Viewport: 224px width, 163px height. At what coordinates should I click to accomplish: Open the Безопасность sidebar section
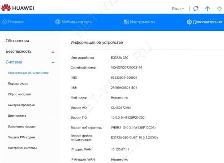18,51
